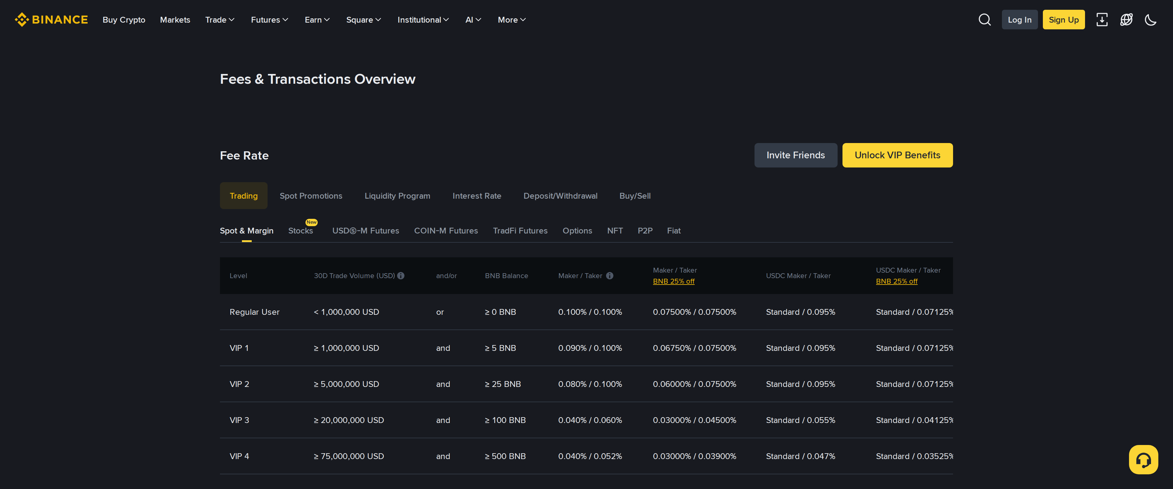Image resolution: width=1173 pixels, height=489 pixels.
Task: Expand the Futures dropdown menu
Action: [x=269, y=20]
